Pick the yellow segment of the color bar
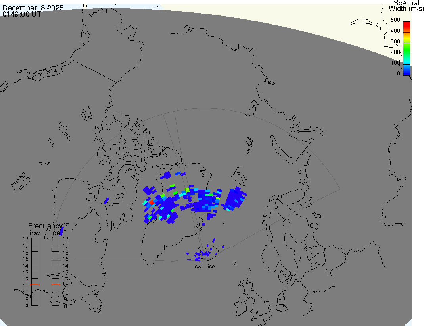 pyautogui.click(x=407, y=38)
